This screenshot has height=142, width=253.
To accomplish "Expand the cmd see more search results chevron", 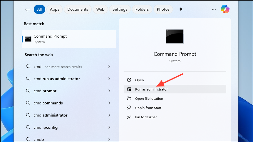I will pyautogui.click(x=109, y=67).
